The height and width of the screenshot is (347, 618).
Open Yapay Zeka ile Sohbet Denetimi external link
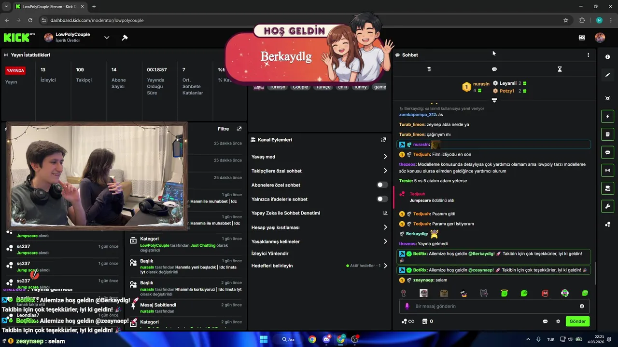point(385,213)
